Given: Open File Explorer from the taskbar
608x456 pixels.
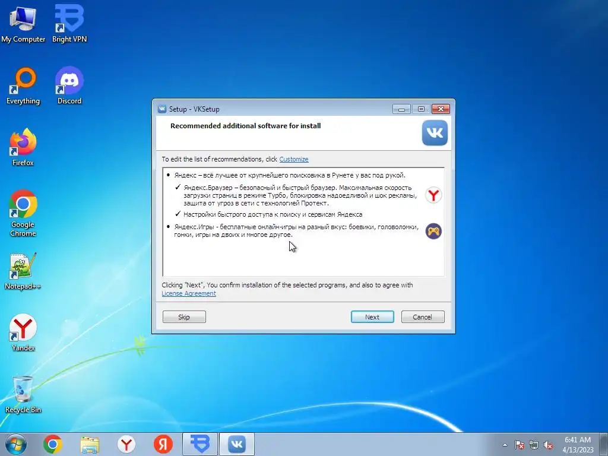Looking at the screenshot, I should point(90,444).
